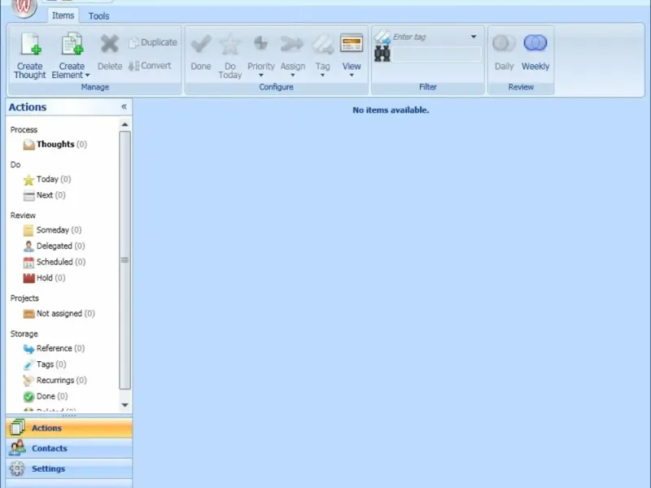Switch to the Actions navigation section
Screen dimensions: 651x488
pyautogui.click(x=69, y=428)
